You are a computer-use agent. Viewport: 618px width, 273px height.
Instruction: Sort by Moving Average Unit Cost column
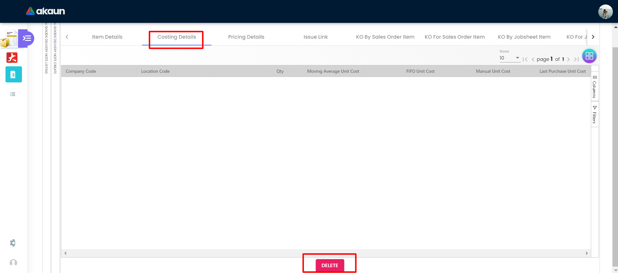coord(333,71)
